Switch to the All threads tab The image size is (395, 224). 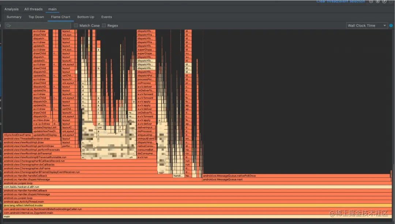[33, 9]
